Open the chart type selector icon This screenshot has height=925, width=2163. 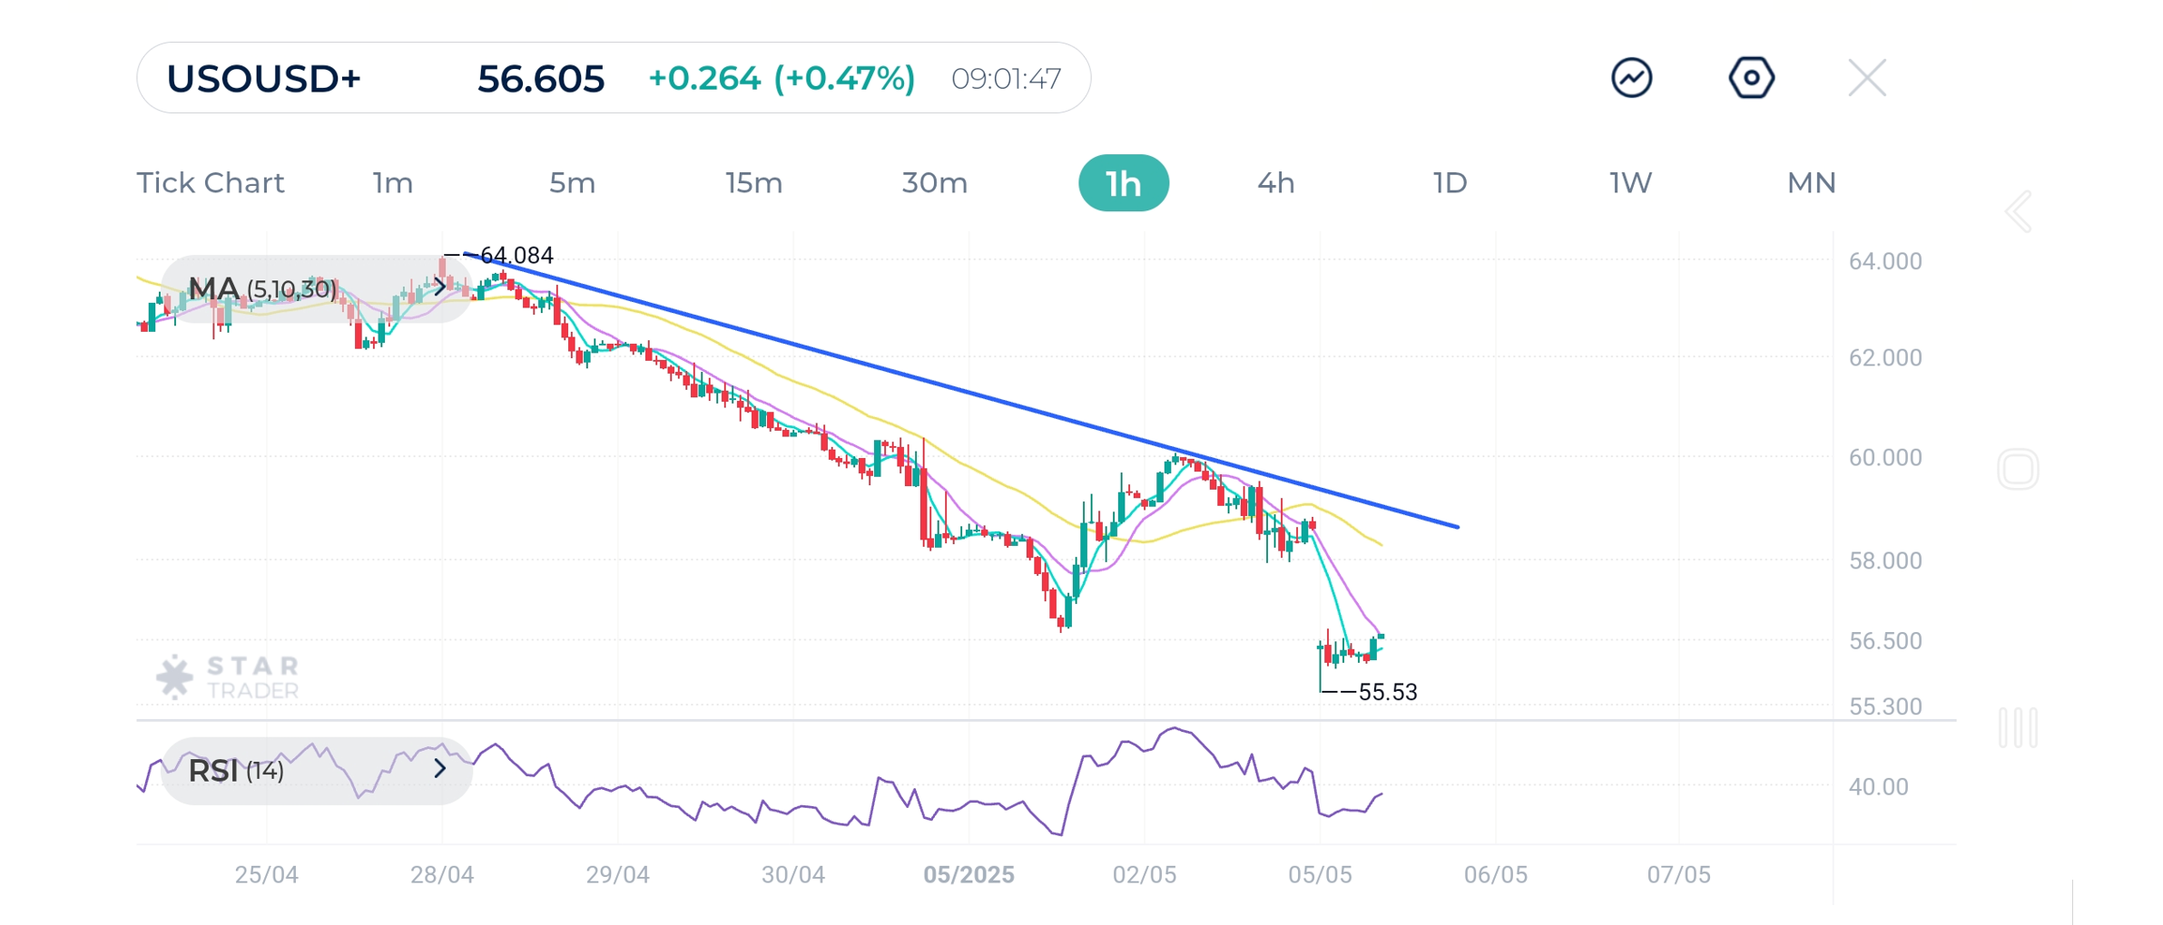point(1630,78)
